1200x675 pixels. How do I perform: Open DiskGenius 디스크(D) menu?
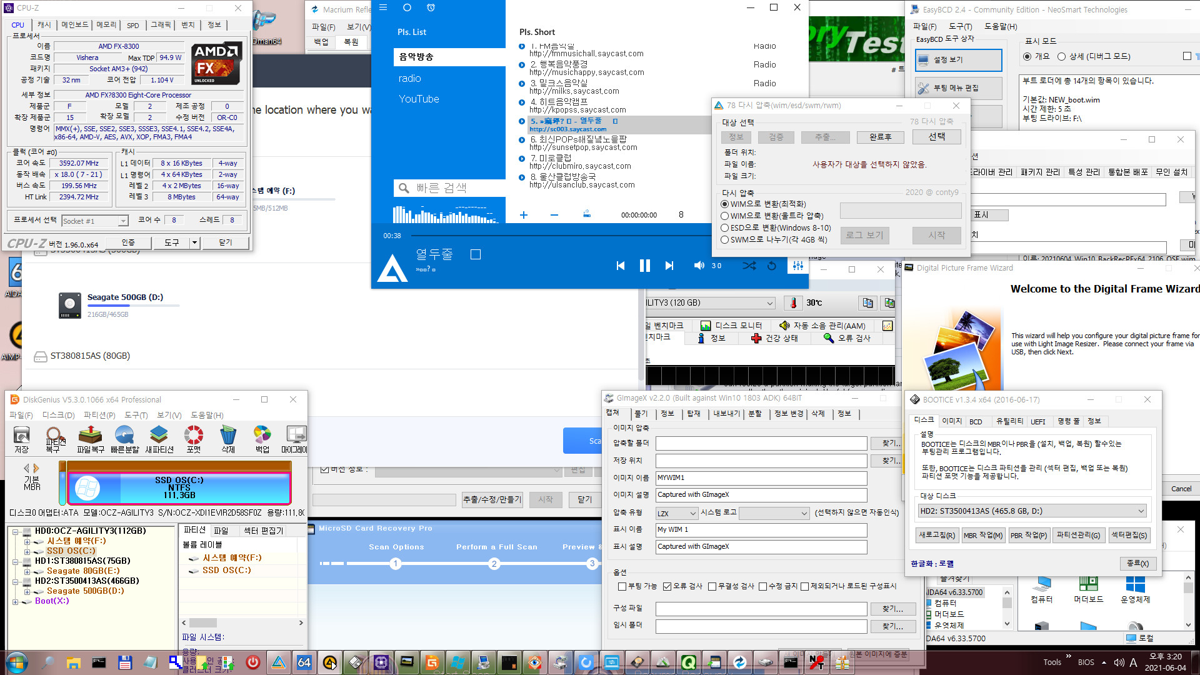coord(58,416)
